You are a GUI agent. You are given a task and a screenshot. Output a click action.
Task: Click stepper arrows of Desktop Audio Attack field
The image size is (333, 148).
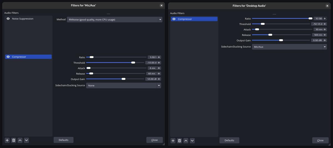(325, 30)
